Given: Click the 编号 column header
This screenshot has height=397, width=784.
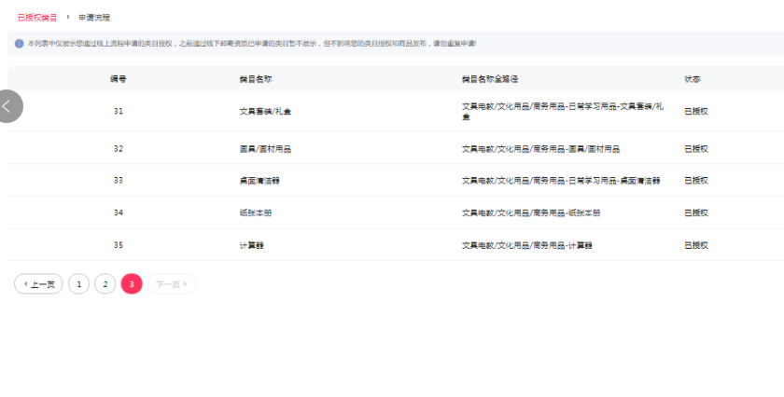Looking at the screenshot, I should pos(119,80).
